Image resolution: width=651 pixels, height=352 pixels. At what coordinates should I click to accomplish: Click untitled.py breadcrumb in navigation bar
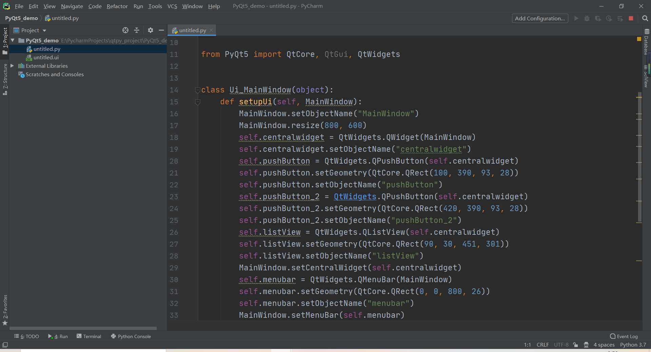pos(62,18)
